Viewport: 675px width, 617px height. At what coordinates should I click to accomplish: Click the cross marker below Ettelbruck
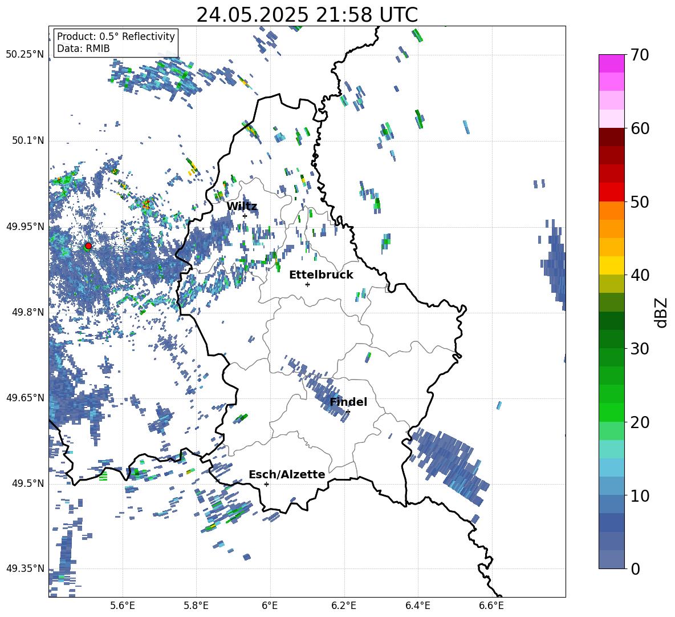(x=307, y=284)
